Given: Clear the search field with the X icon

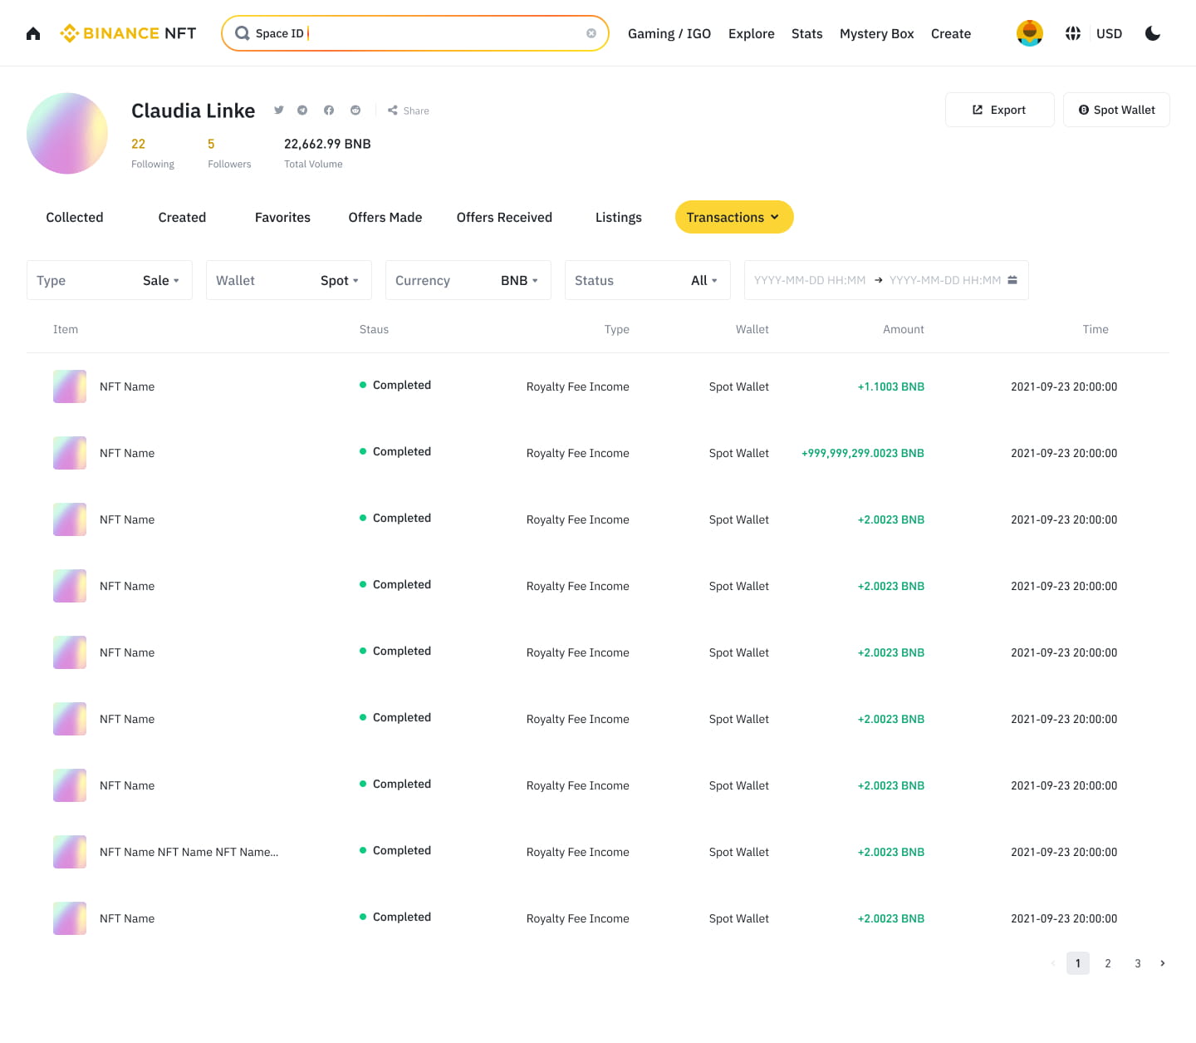Looking at the screenshot, I should click(x=591, y=33).
